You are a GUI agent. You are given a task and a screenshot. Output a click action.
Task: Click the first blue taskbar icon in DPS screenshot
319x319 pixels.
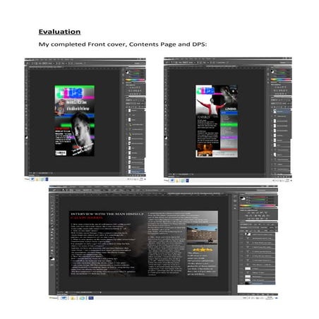tap(64, 298)
